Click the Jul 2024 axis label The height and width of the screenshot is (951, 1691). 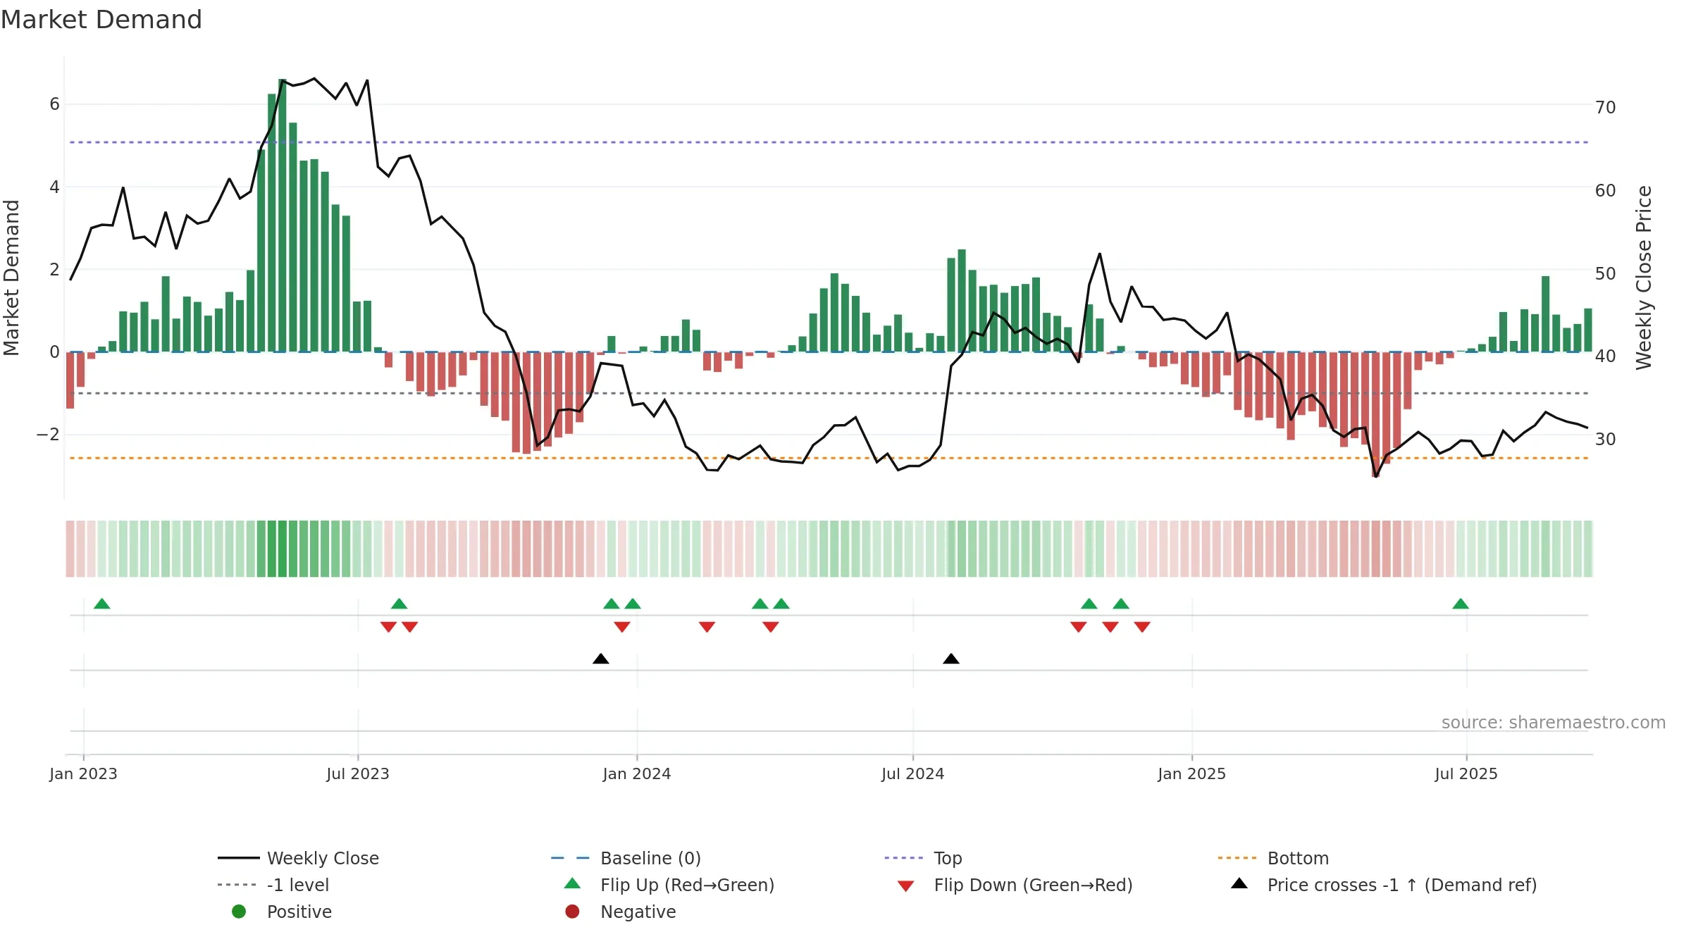coord(913,773)
